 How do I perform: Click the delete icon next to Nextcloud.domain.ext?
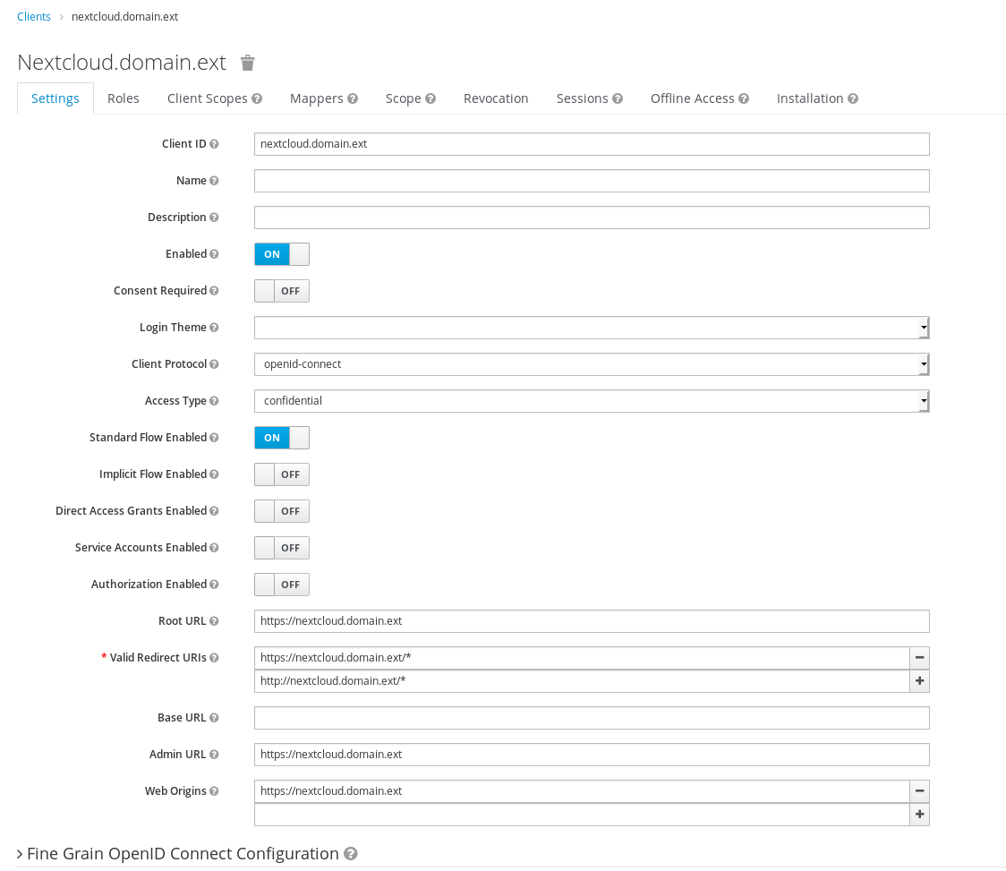(247, 63)
